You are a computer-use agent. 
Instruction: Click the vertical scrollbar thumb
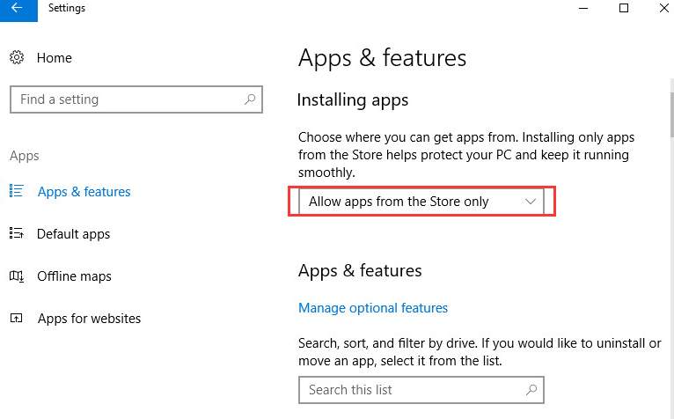[x=672, y=114]
